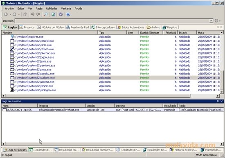The image size is (225, 158).
Task: Open the Ventana menu
Action: [66, 9]
